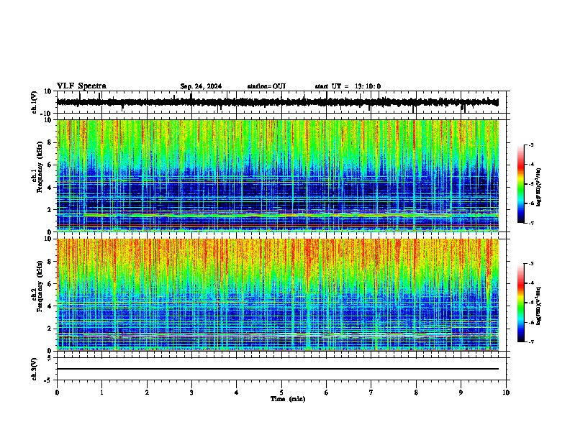
Task: Click the time axis tick label "7"
Action: click(371, 393)
